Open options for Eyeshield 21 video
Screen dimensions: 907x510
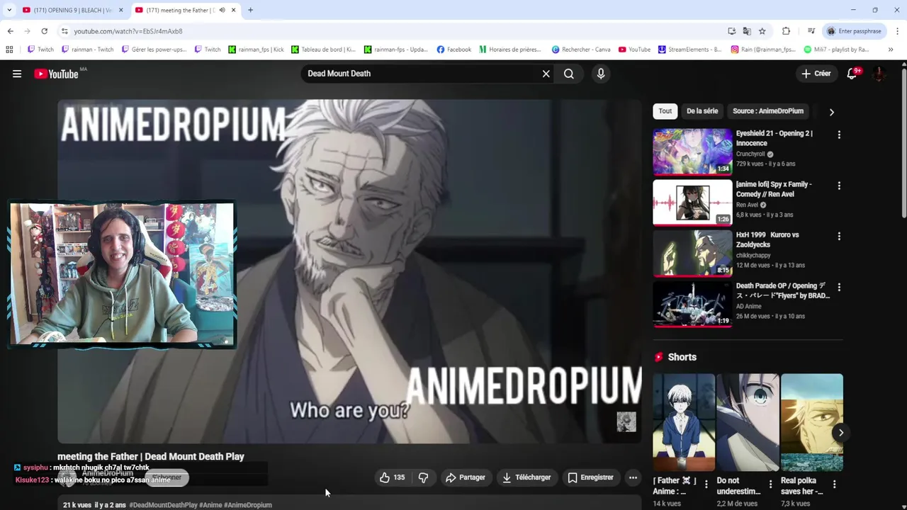click(839, 135)
